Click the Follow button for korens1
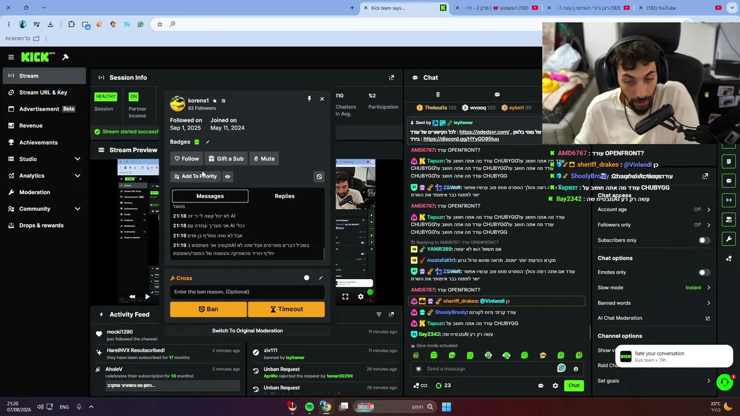 [186, 158]
